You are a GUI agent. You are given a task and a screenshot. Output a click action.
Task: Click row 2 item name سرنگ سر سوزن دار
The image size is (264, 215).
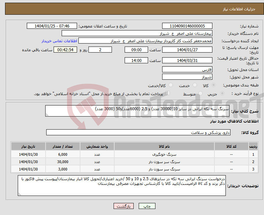[x=164, y=162]
